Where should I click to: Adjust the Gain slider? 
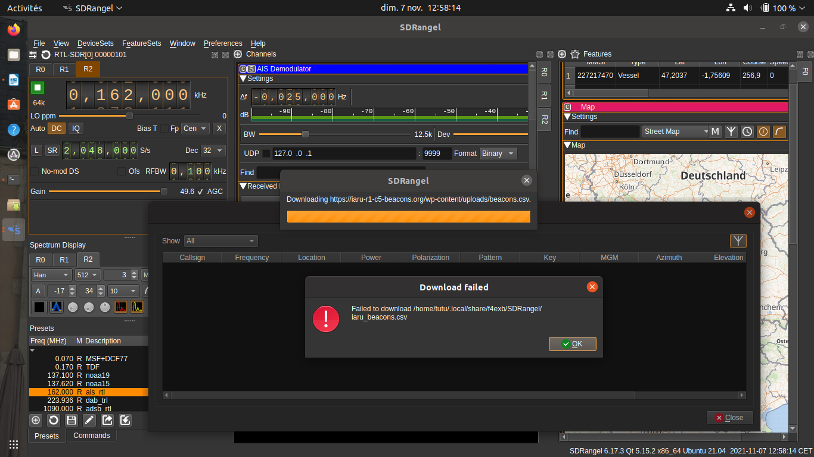point(108,192)
